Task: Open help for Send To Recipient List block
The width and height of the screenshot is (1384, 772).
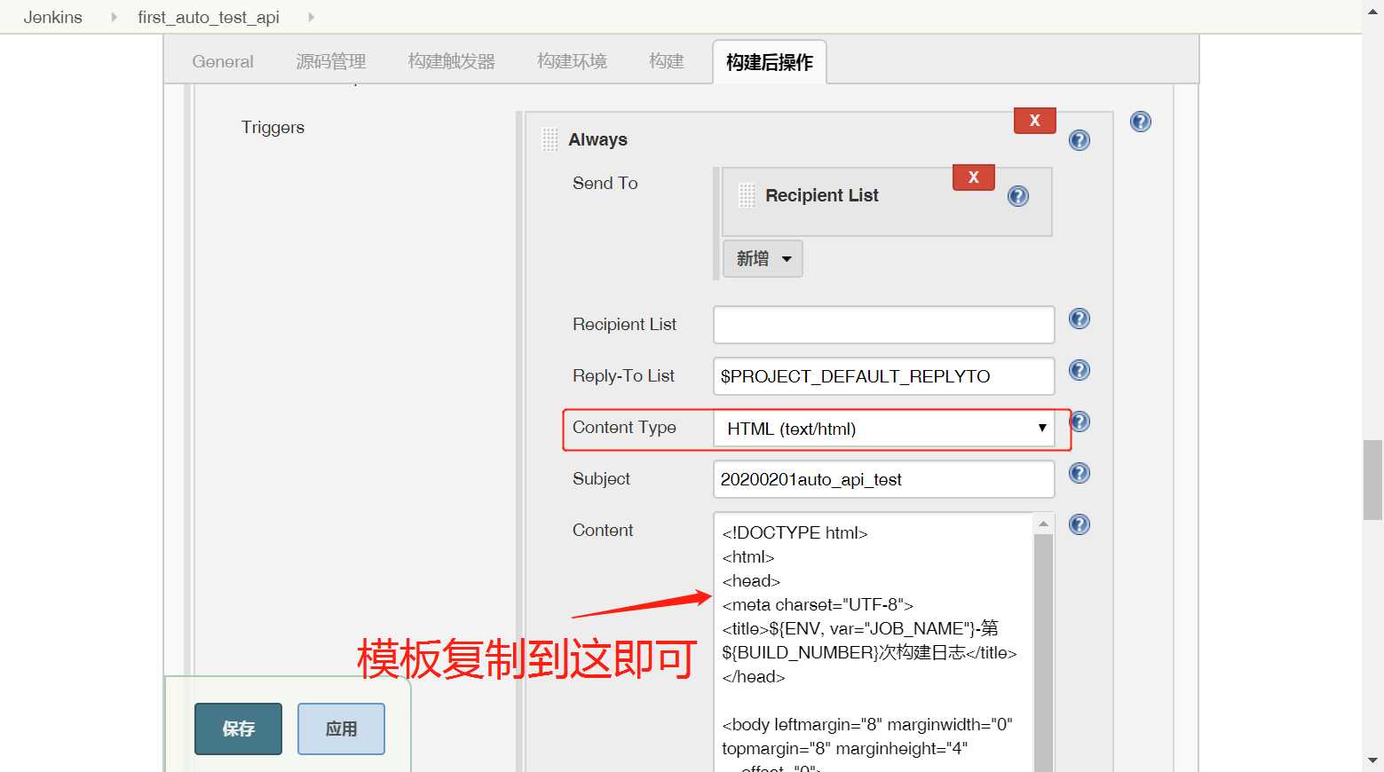Action: (1018, 196)
